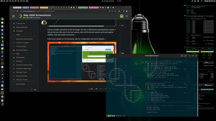Open the Downloads sidebar link
The image size is (216, 121).
[20, 57]
